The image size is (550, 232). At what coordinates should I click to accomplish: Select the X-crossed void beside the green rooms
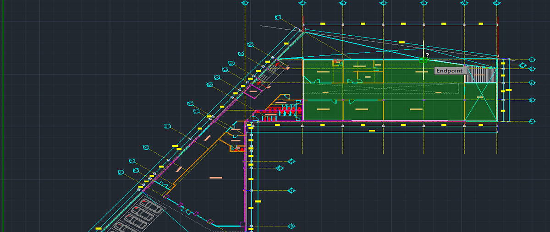[x=481, y=102]
